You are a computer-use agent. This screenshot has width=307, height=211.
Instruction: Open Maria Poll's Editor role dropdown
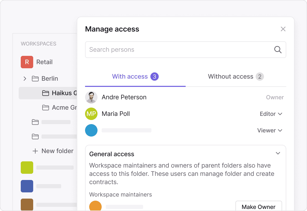coord(271,114)
